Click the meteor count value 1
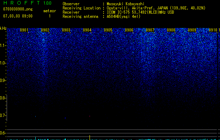This screenshot has width=220, height=140. [50, 16]
